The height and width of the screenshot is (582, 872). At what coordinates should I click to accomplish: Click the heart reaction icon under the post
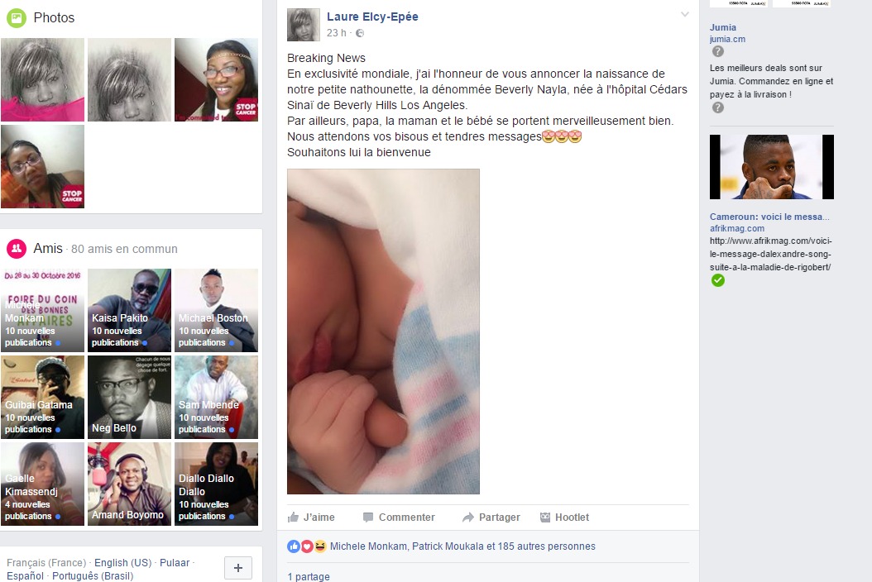307,546
